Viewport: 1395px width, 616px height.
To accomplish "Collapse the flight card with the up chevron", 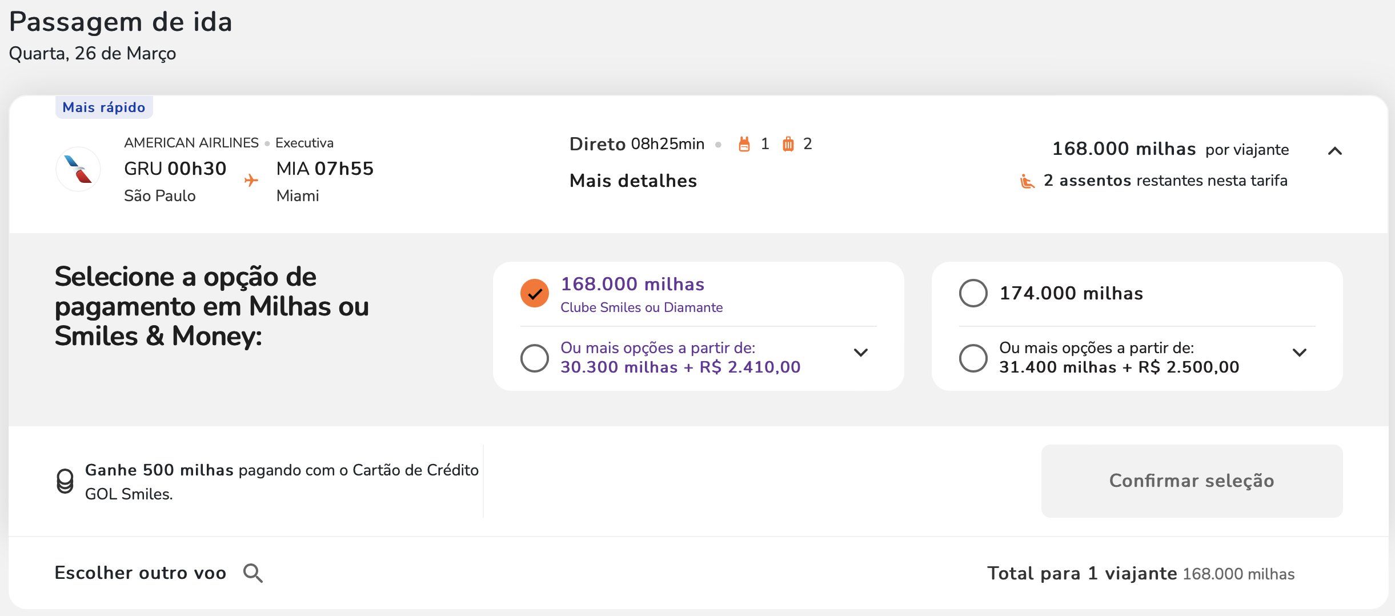I will pyautogui.click(x=1335, y=151).
